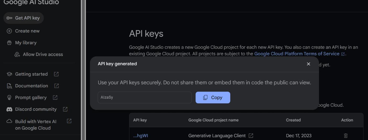Image resolution: width=368 pixels, height=140 pixels.
Task: Open the ...hgWI API key entry
Action: (x=141, y=136)
